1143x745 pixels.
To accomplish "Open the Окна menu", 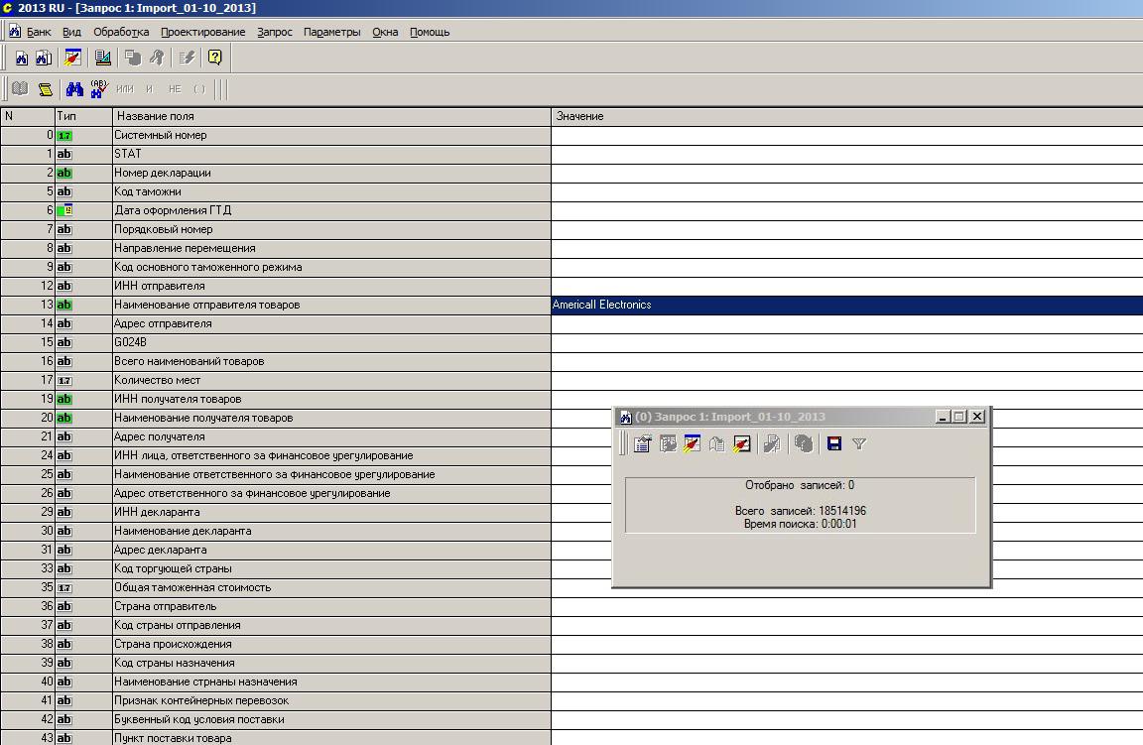I will tap(385, 32).
